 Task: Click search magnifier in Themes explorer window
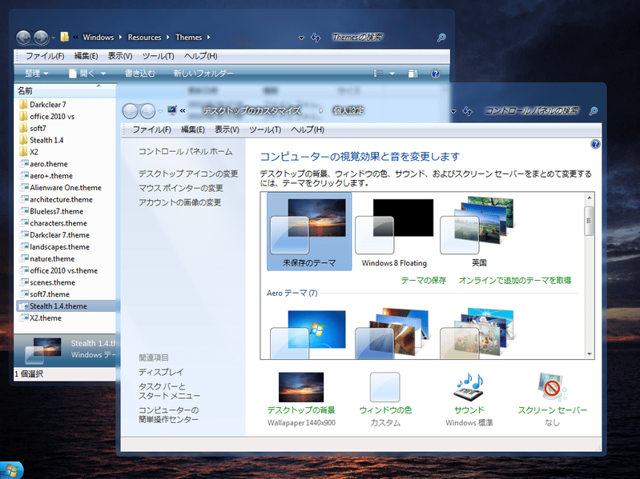[441, 38]
